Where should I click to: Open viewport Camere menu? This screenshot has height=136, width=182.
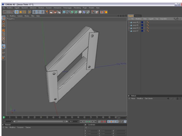tap(20, 16)
